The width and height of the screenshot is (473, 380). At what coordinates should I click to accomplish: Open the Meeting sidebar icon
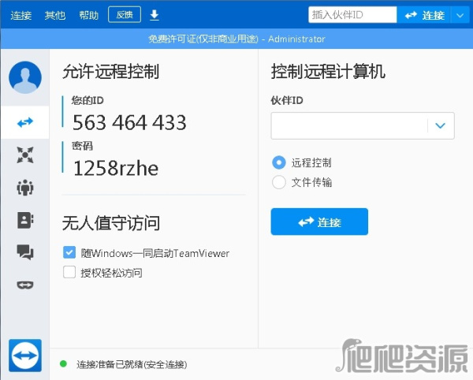tap(25, 188)
